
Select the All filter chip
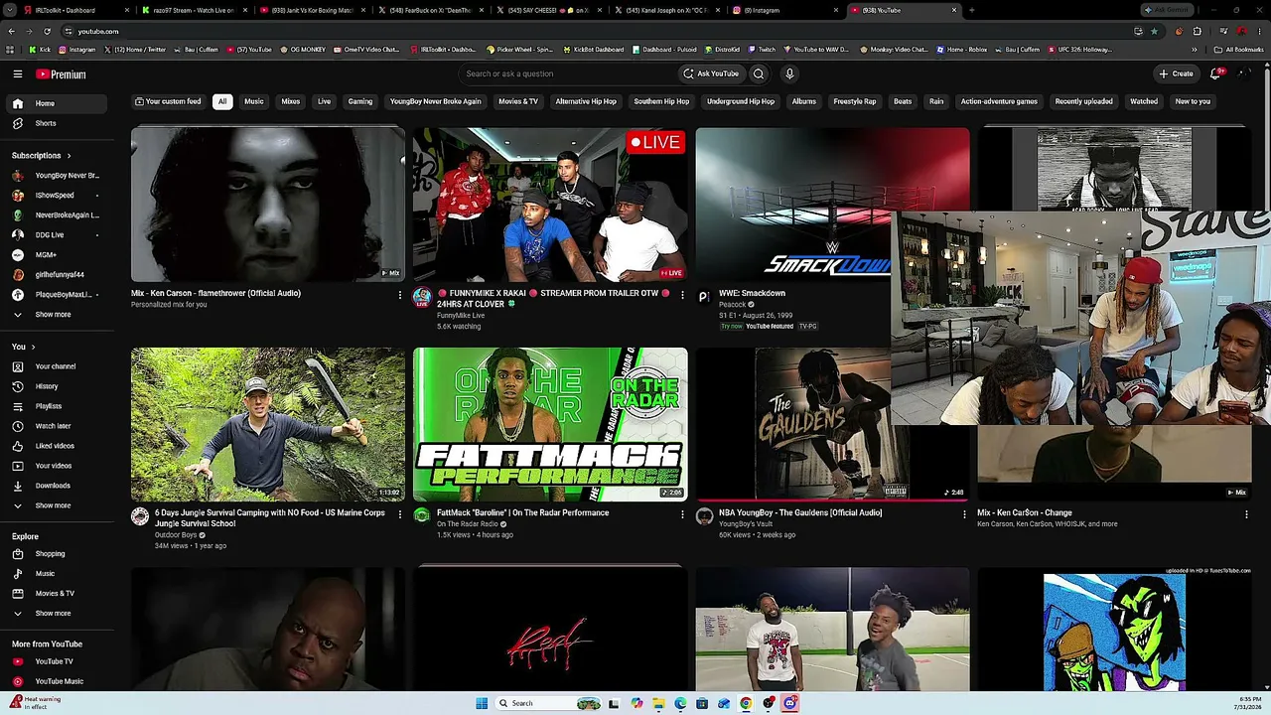(x=222, y=101)
